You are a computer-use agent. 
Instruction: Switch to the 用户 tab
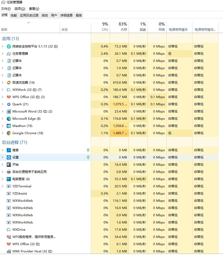tap(54, 15)
